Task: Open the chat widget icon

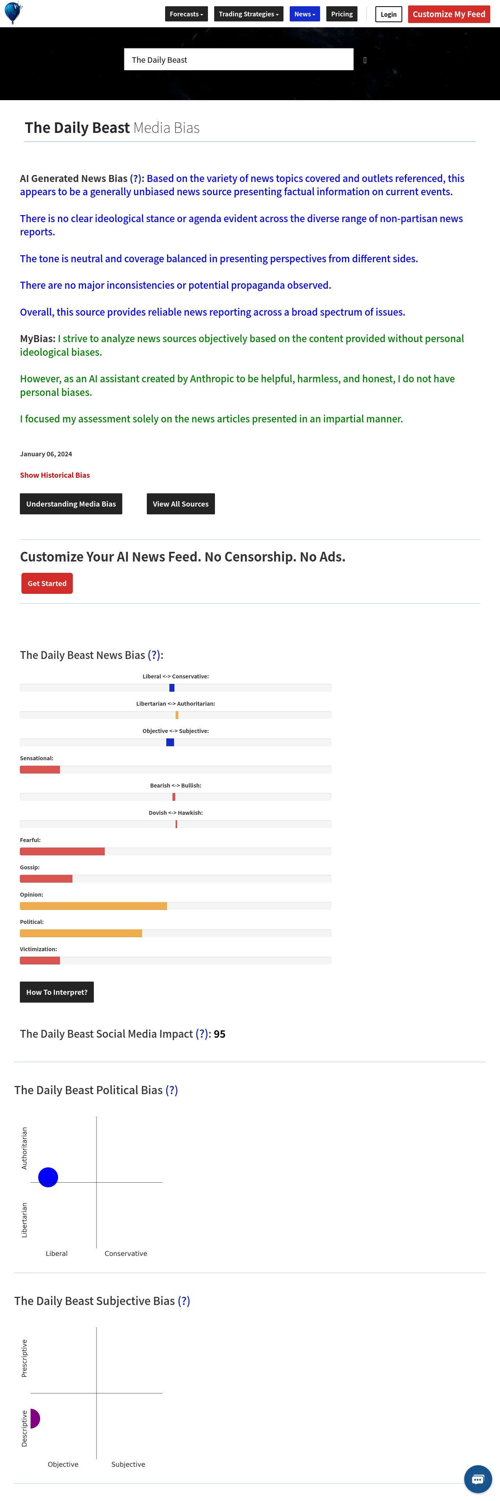Action: (x=478, y=1480)
